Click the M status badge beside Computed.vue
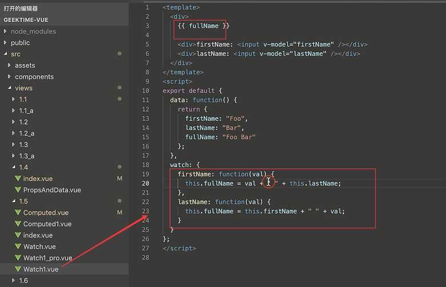 pos(120,212)
